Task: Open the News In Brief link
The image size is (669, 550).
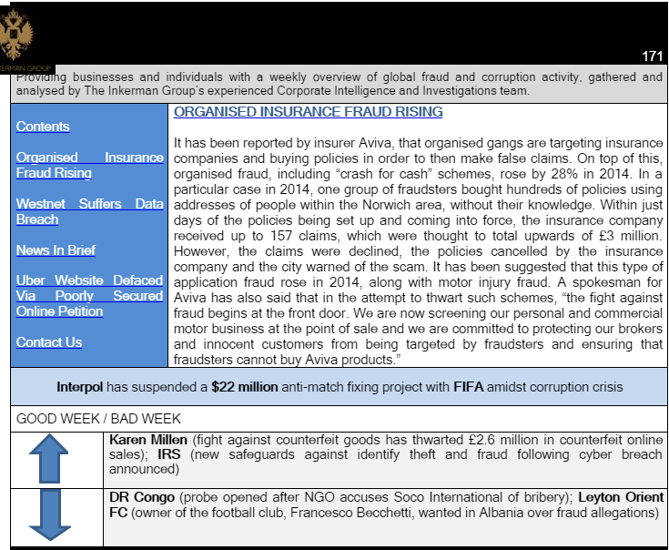Action: pyautogui.click(x=56, y=250)
